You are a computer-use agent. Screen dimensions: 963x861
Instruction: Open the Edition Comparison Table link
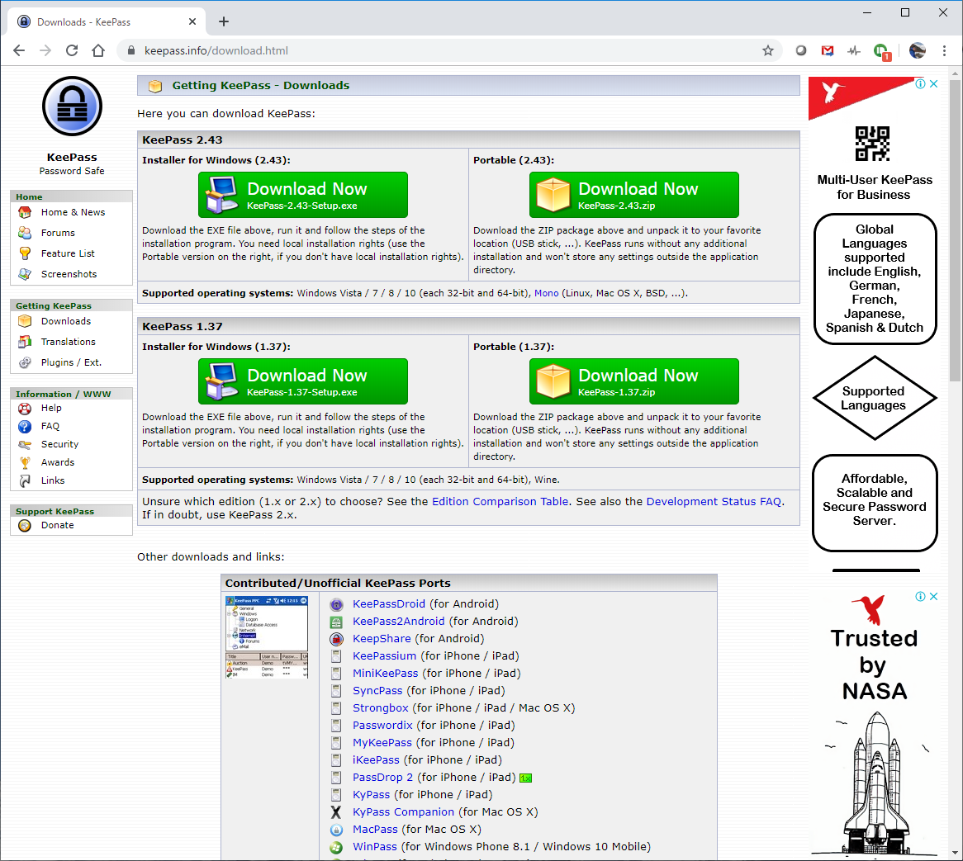point(500,501)
